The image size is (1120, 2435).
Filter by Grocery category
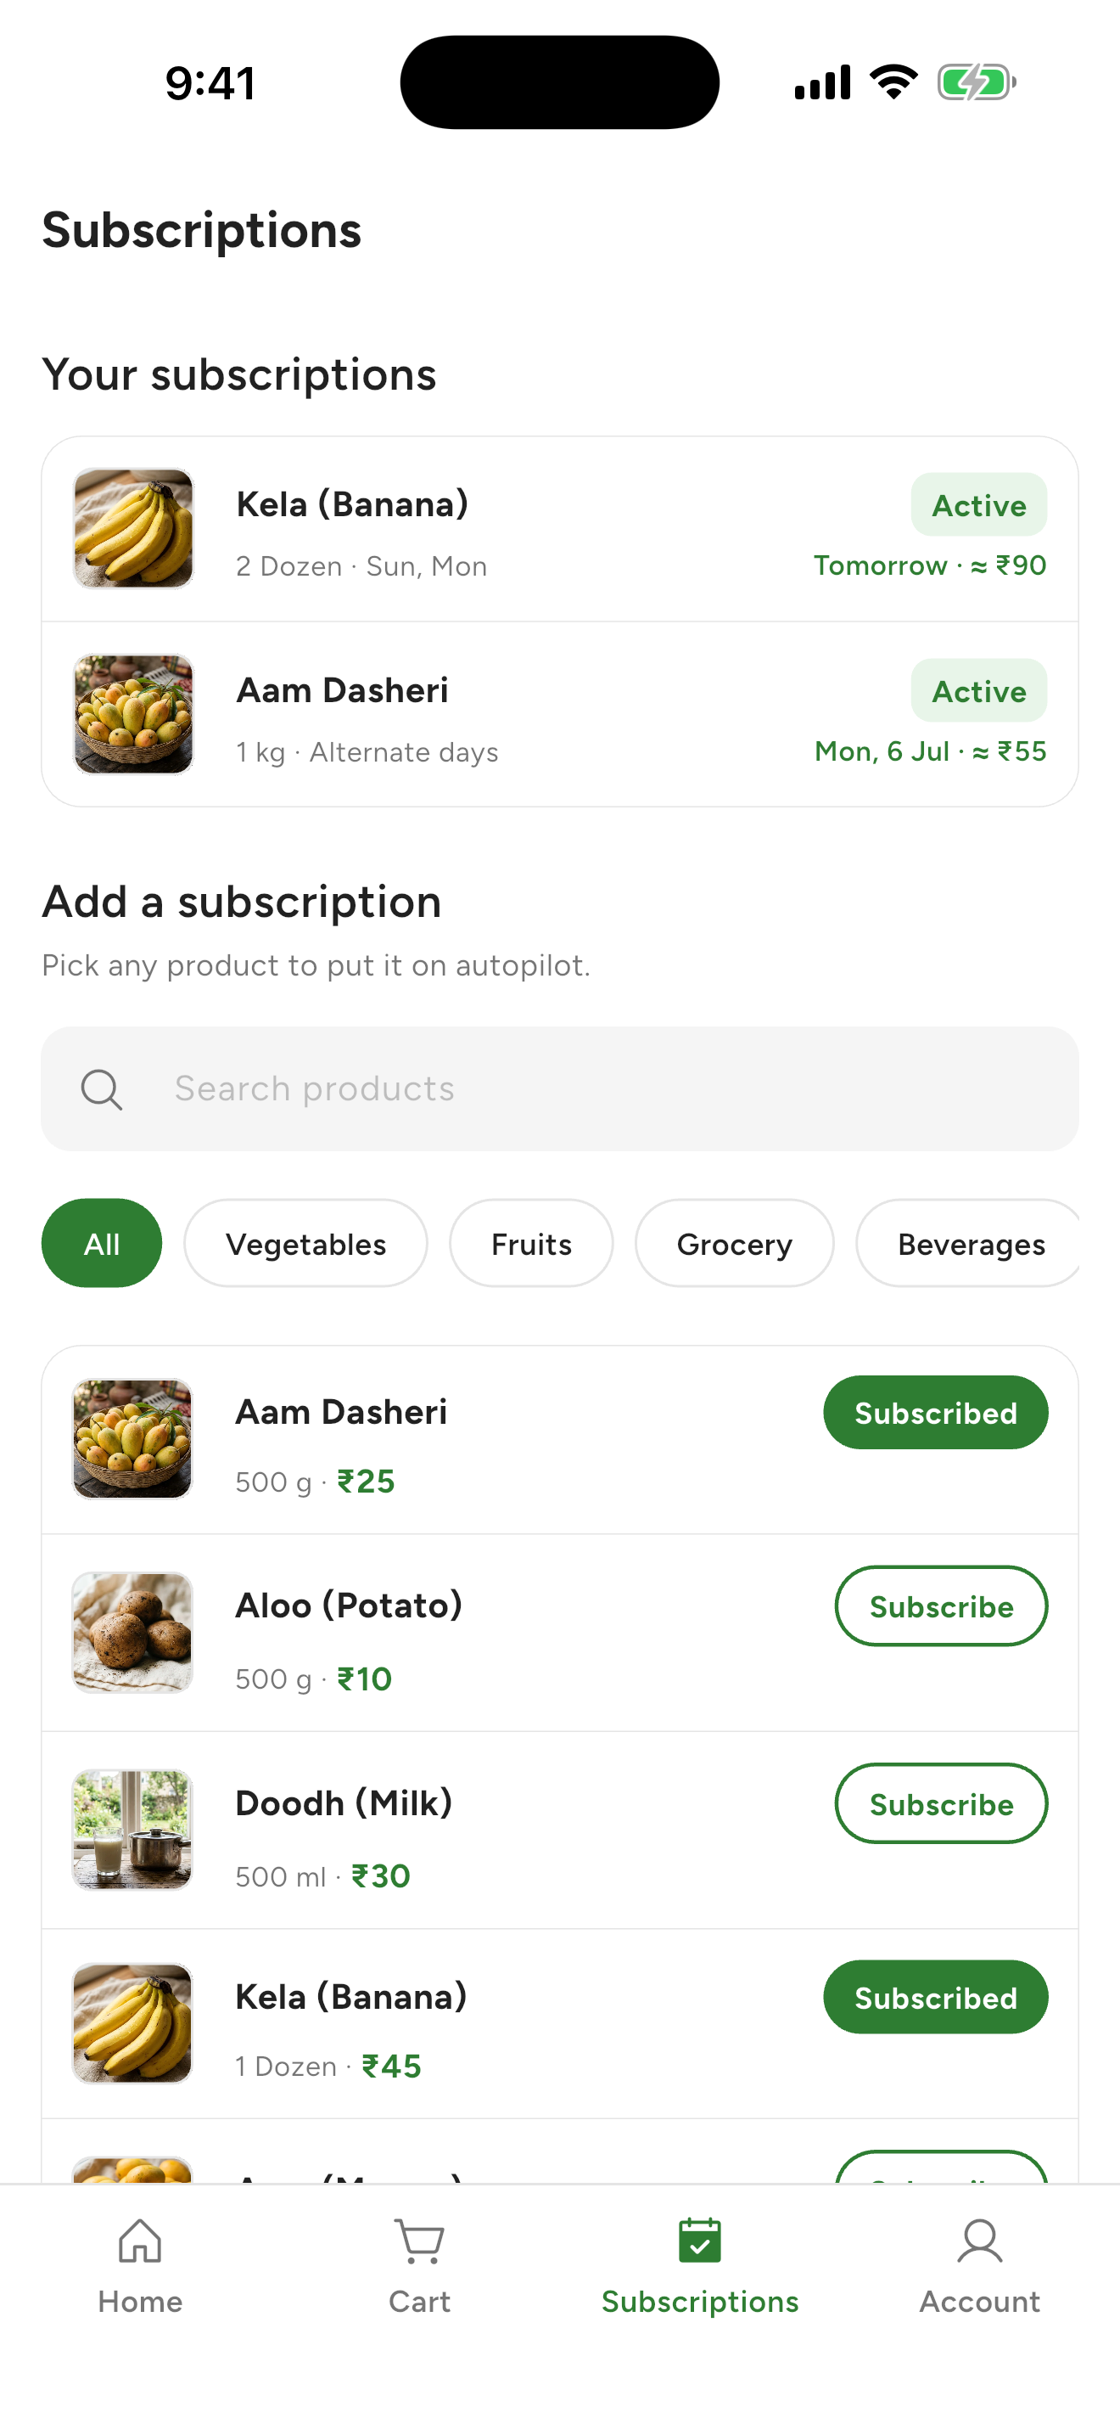(734, 1243)
